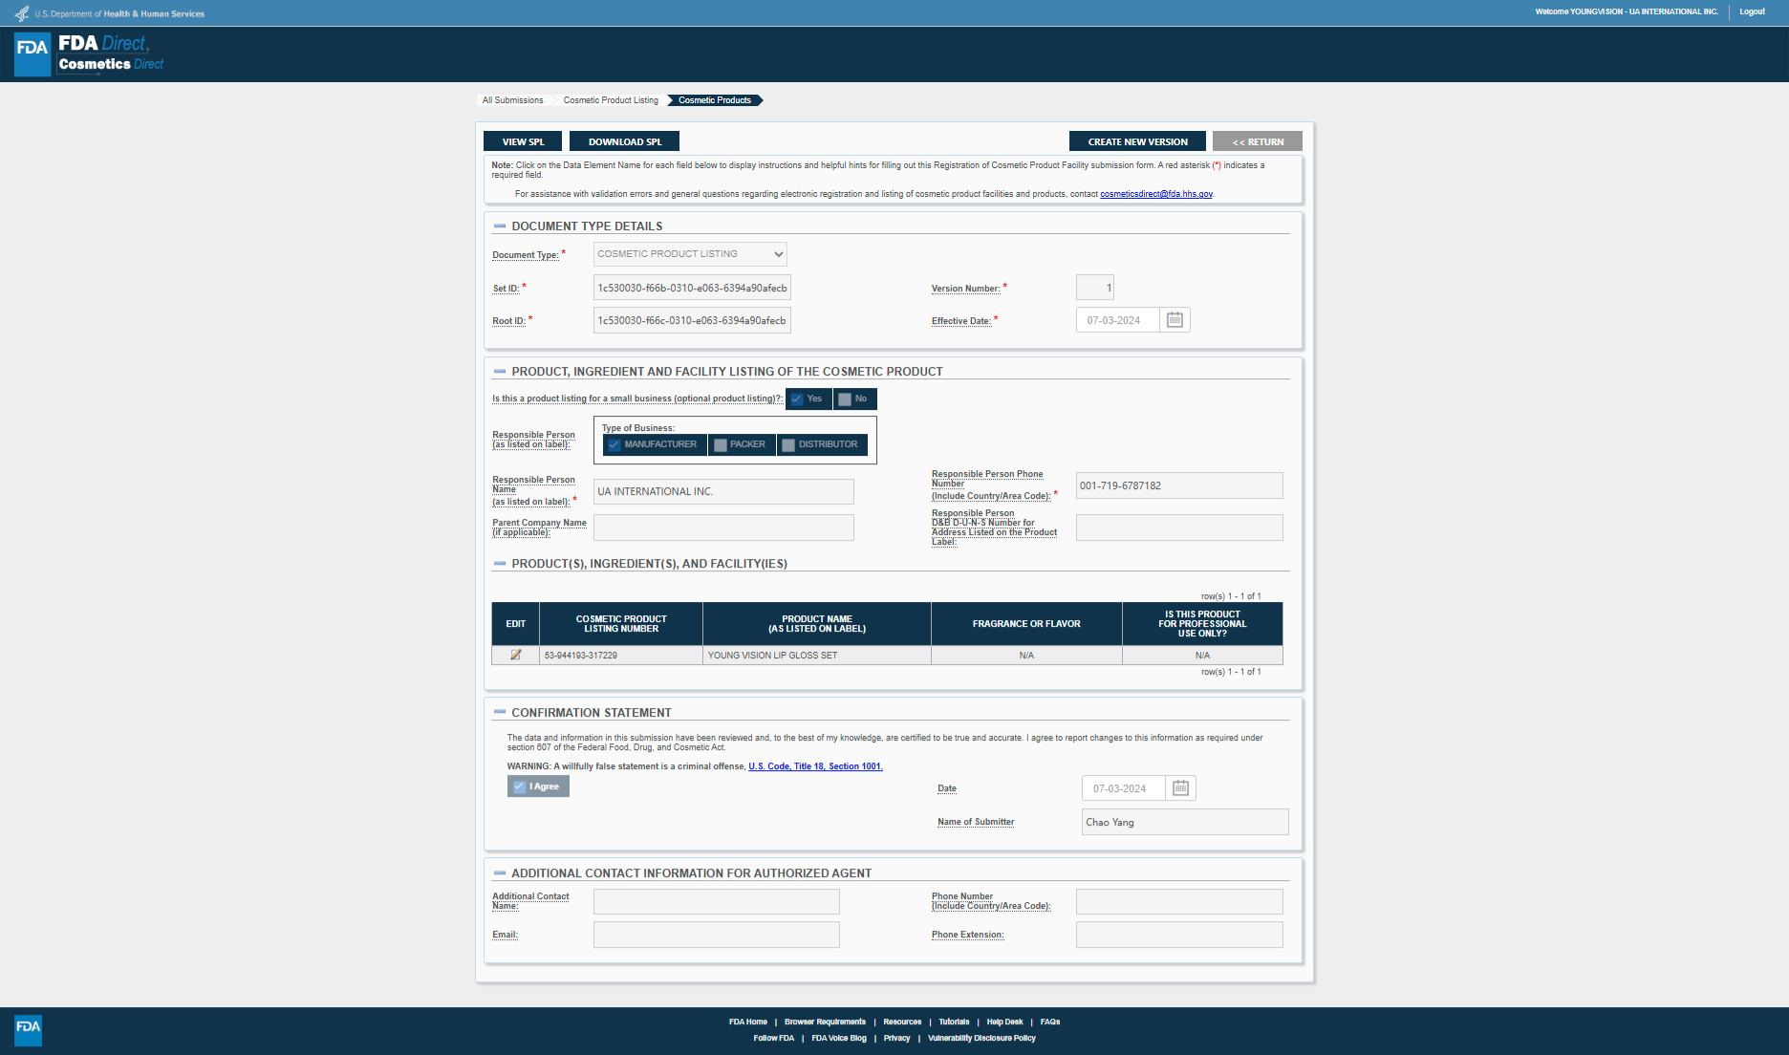
Task: Click the Version Number field
Action: tap(1094, 288)
